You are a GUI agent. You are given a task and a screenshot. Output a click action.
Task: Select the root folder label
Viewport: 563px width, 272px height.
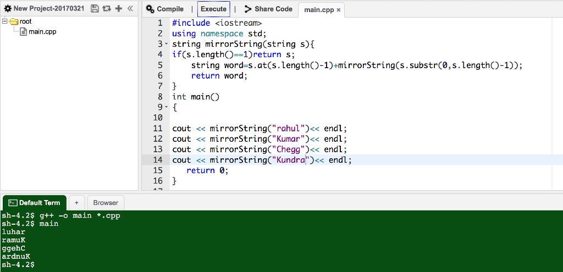click(x=25, y=21)
